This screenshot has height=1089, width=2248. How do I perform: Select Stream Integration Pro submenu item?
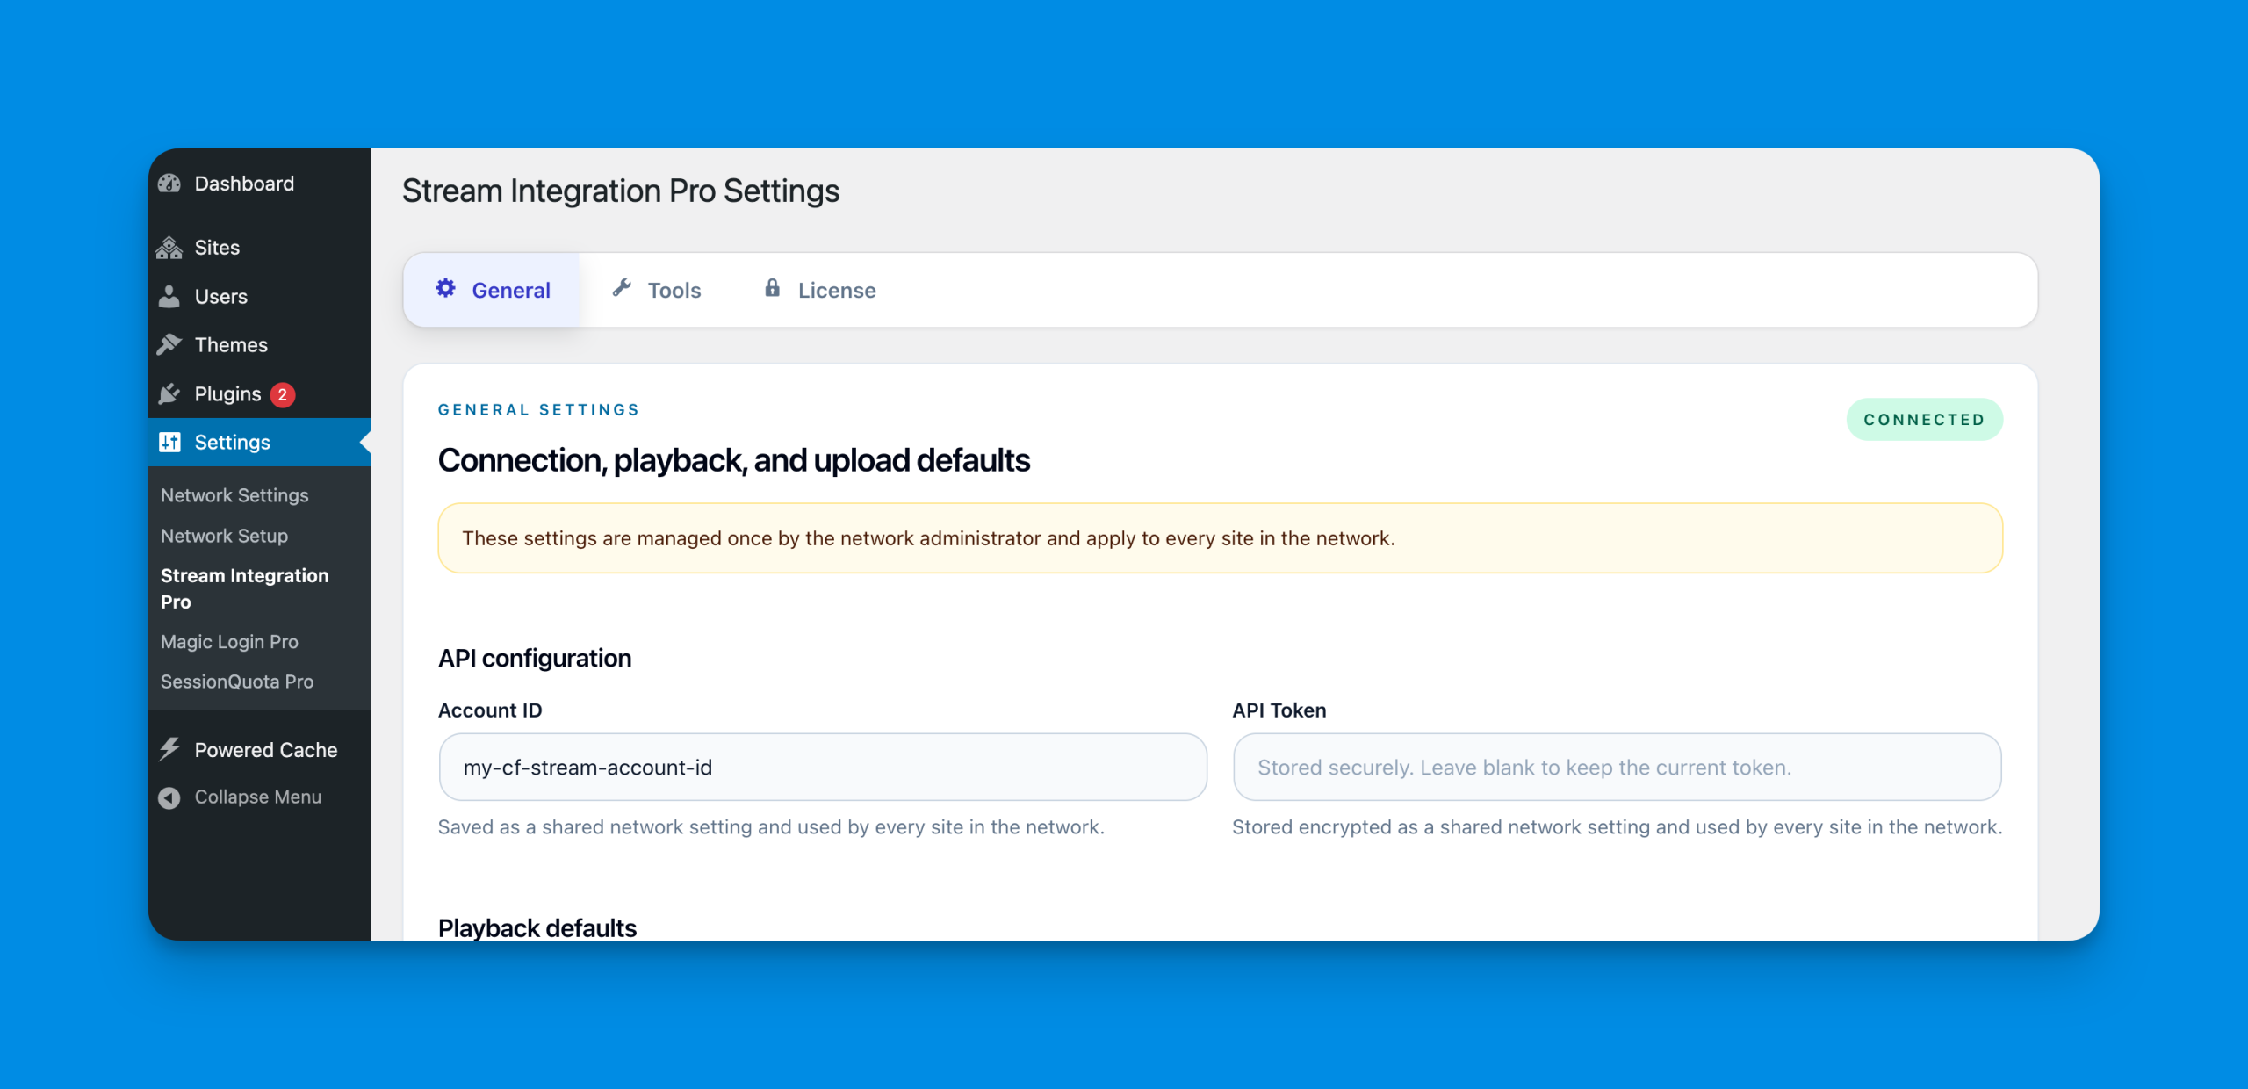244,588
